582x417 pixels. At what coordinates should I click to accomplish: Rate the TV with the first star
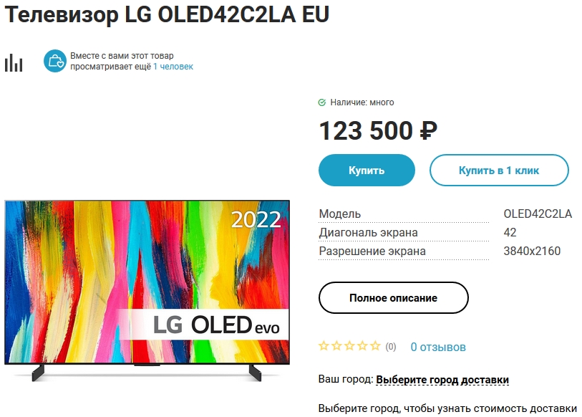(324, 347)
